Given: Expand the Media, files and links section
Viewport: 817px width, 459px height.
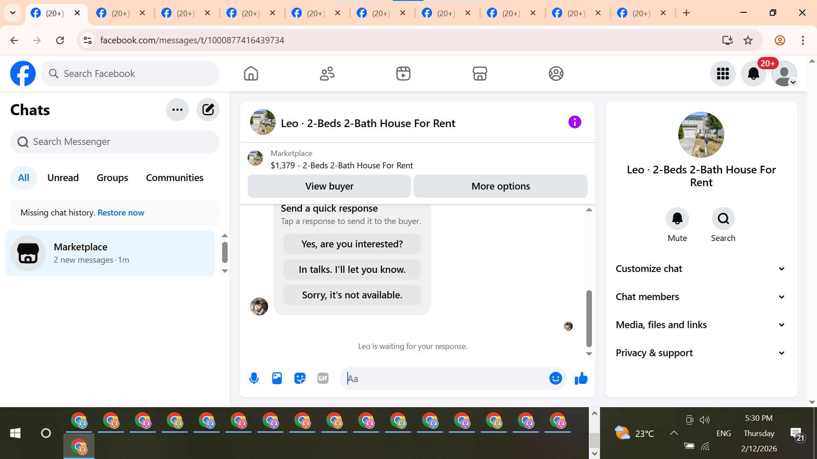Looking at the screenshot, I should [x=701, y=325].
